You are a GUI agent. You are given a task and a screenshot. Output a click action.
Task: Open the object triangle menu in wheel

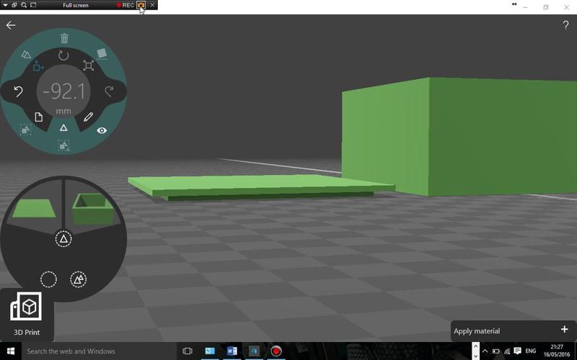coord(63,128)
